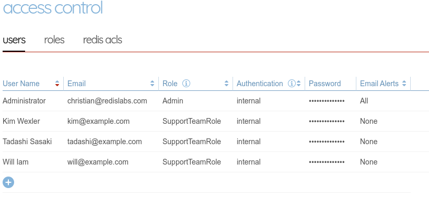Sort the Email column arrows
429x222 pixels.
[153, 84]
